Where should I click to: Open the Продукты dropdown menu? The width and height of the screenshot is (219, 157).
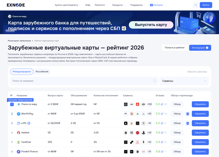coord(119,5)
